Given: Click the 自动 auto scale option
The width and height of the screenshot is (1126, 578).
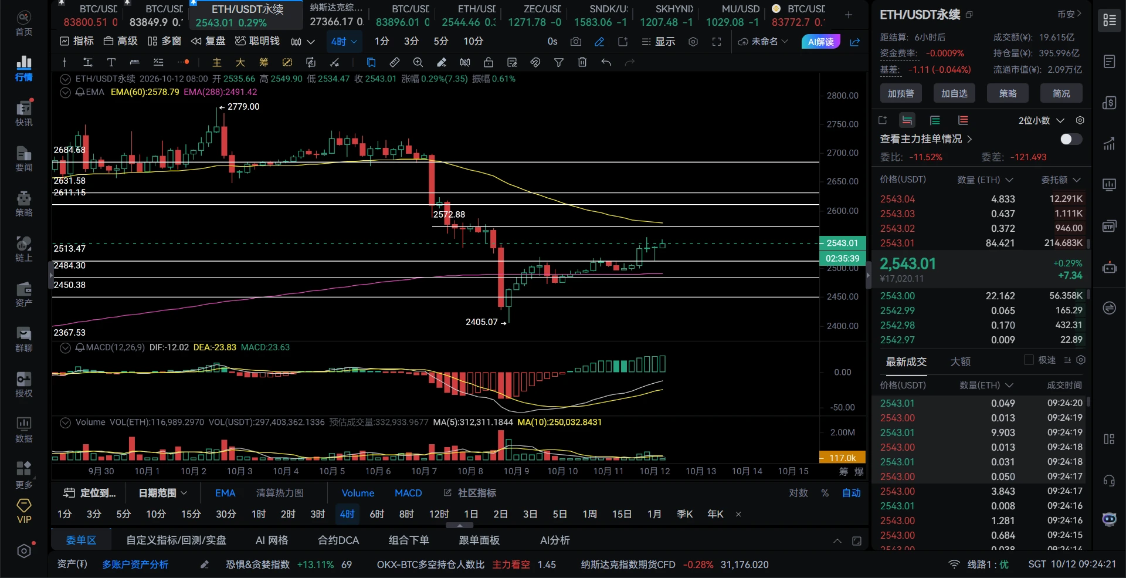Looking at the screenshot, I should click(852, 493).
